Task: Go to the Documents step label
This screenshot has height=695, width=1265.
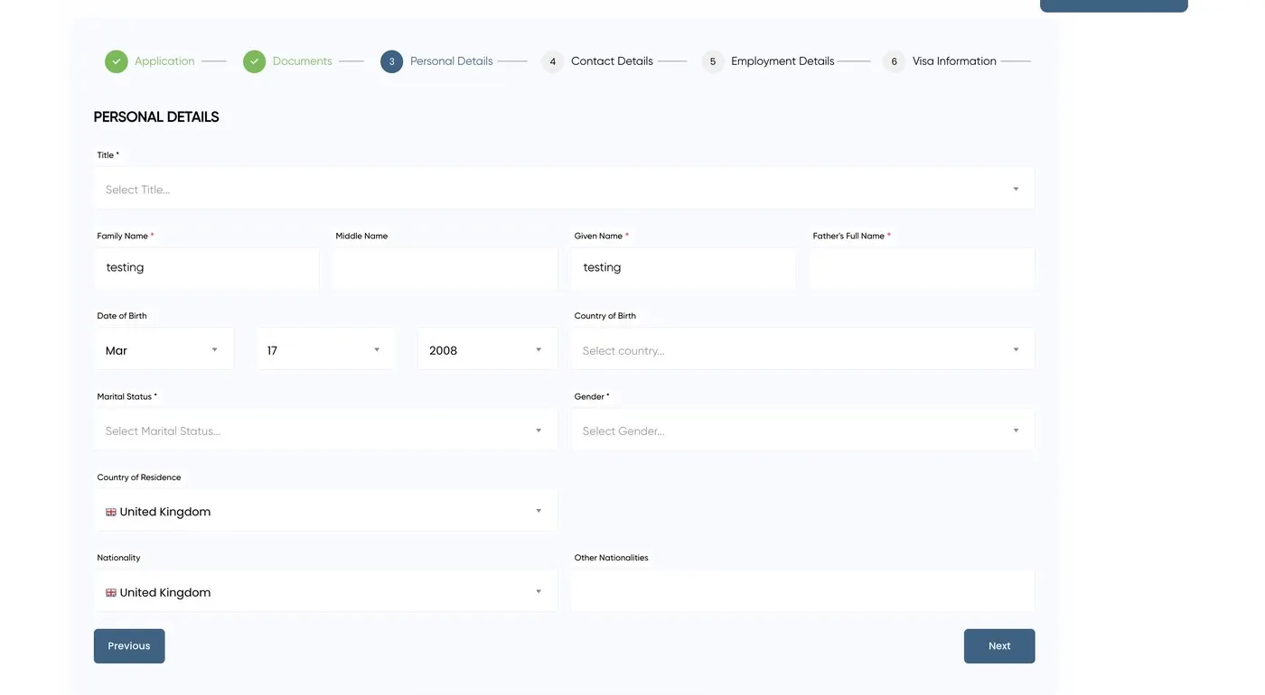Action: 303,61
